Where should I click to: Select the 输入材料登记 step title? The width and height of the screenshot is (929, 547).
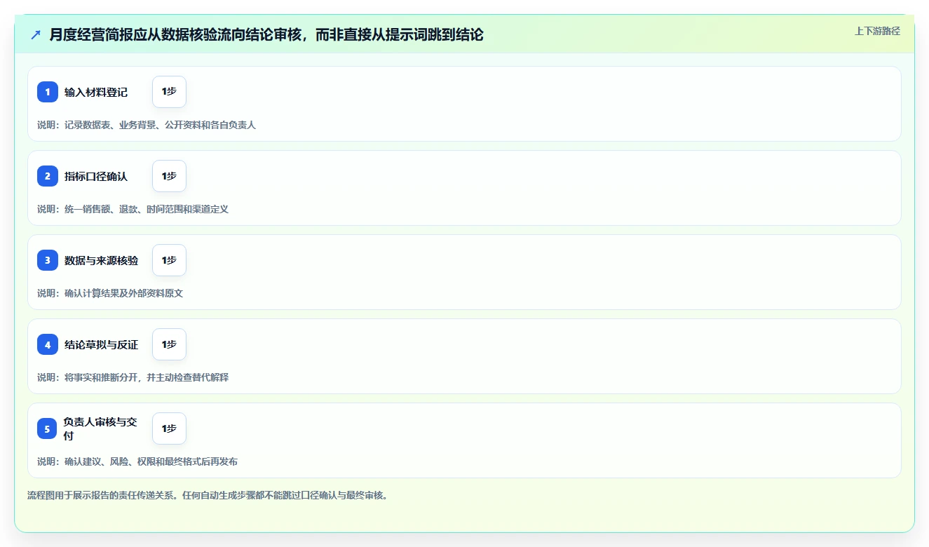click(96, 92)
